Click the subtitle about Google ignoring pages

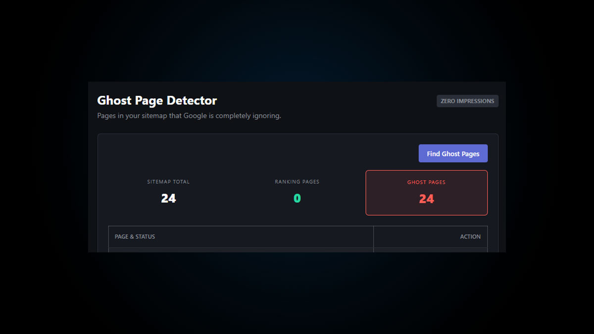coord(189,116)
